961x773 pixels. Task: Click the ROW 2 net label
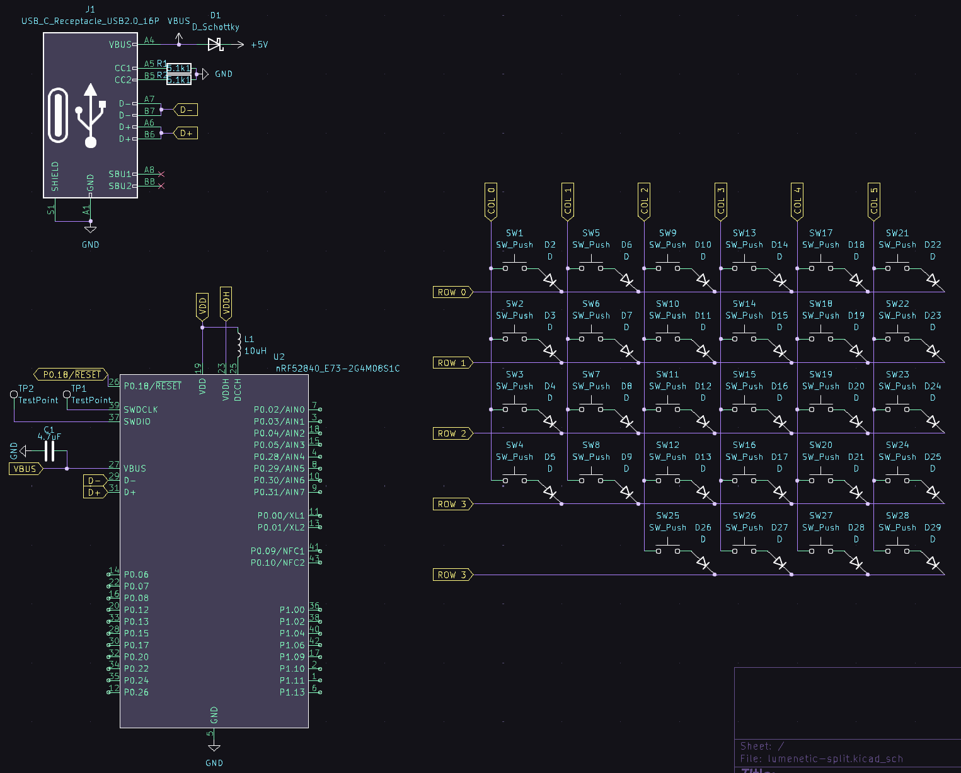452,433
